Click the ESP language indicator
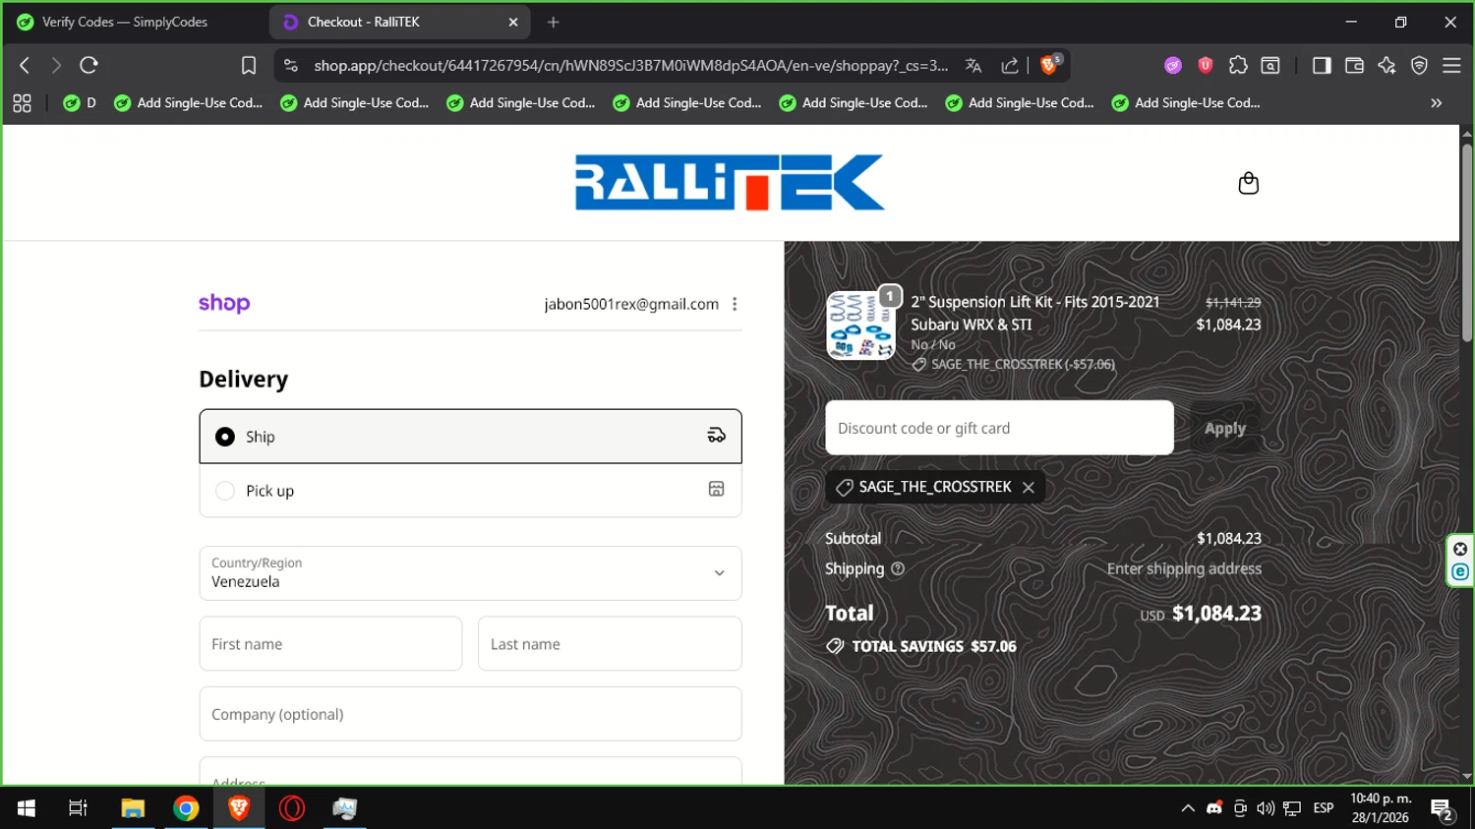 1324,808
